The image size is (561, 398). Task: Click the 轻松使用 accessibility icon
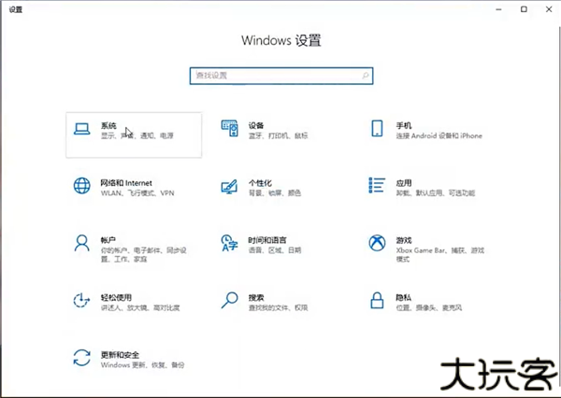pyautogui.click(x=82, y=301)
